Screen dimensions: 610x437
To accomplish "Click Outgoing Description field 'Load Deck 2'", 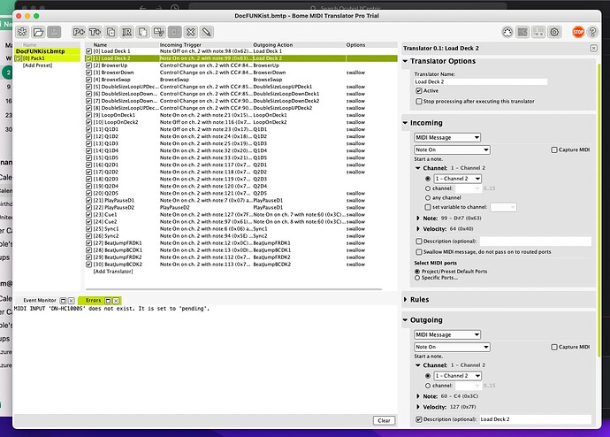I will pyautogui.click(x=535, y=419).
